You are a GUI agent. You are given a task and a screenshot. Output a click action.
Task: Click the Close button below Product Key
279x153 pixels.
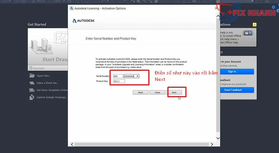157,92
